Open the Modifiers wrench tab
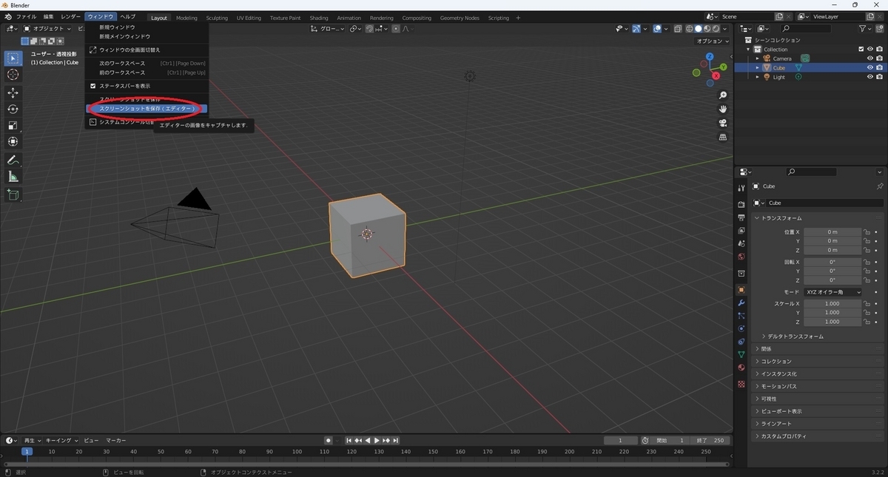888x477 pixels. 741,303
